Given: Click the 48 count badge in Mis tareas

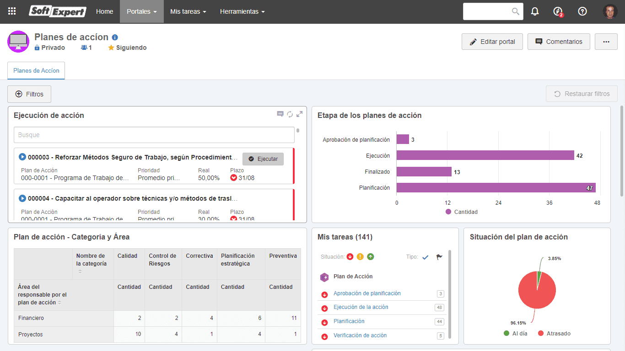Looking at the screenshot, I should coord(440,308).
